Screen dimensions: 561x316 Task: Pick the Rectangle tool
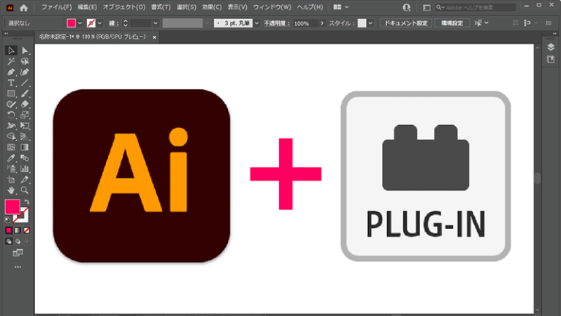[x=11, y=94]
